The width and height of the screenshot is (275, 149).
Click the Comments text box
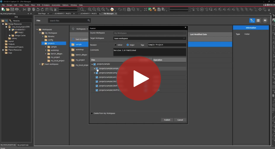coord(149,52)
